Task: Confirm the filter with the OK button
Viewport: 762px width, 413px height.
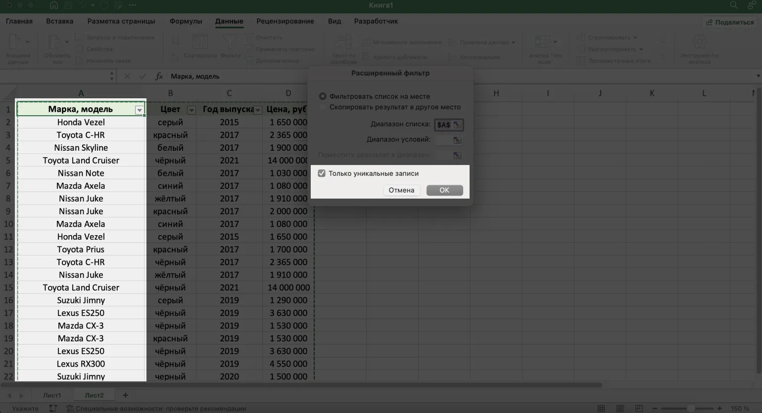Action: click(x=444, y=190)
